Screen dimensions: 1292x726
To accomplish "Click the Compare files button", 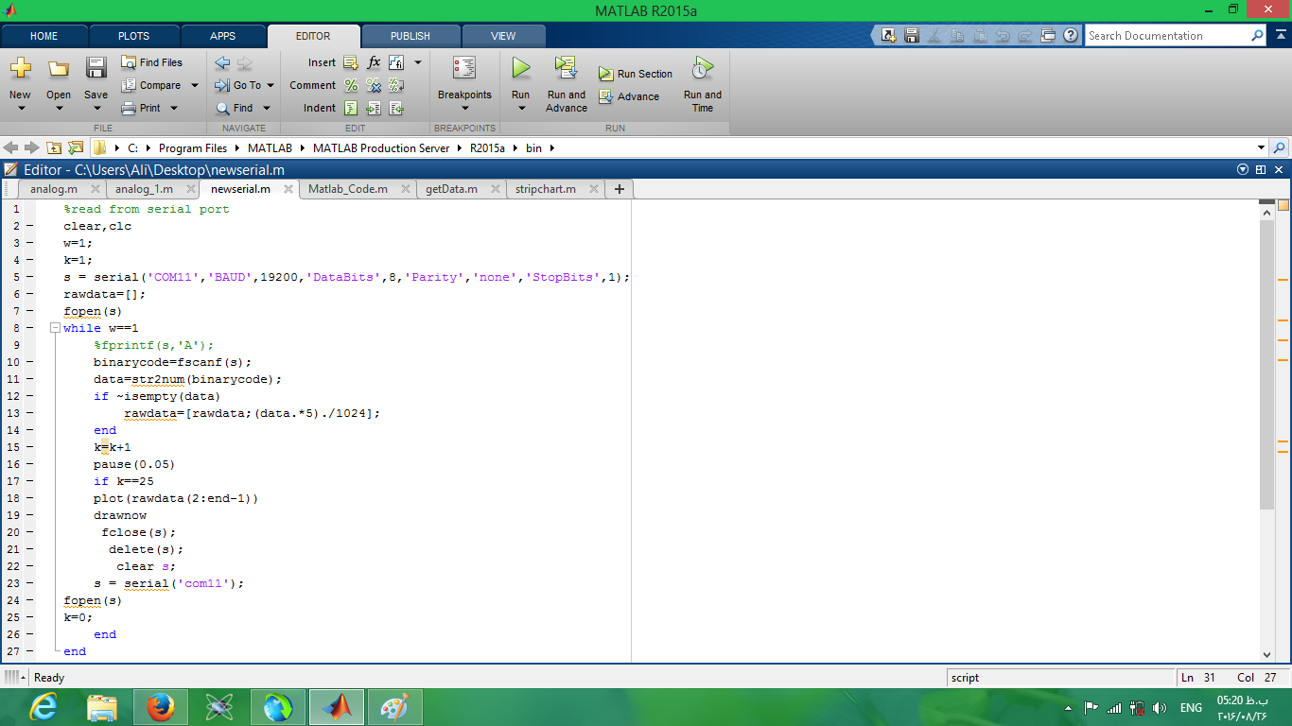I will [152, 85].
